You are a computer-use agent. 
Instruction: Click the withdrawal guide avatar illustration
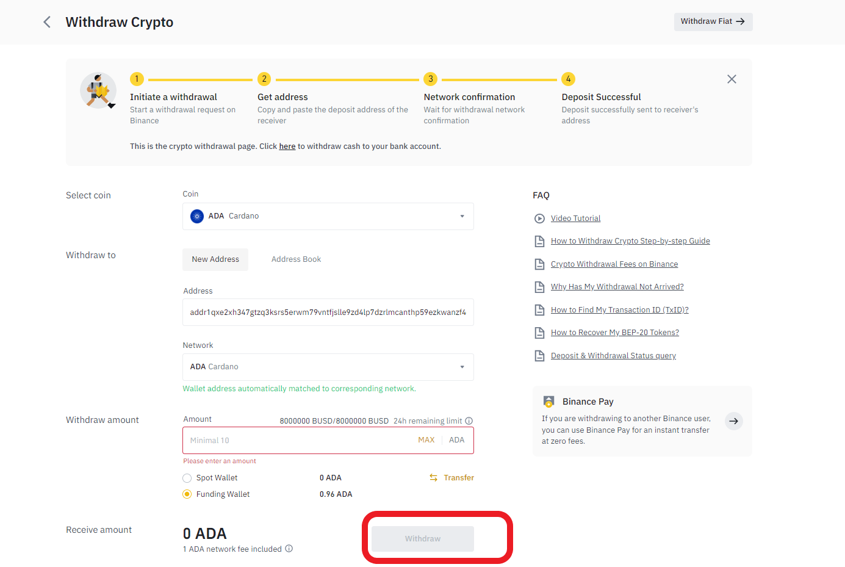point(98,90)
